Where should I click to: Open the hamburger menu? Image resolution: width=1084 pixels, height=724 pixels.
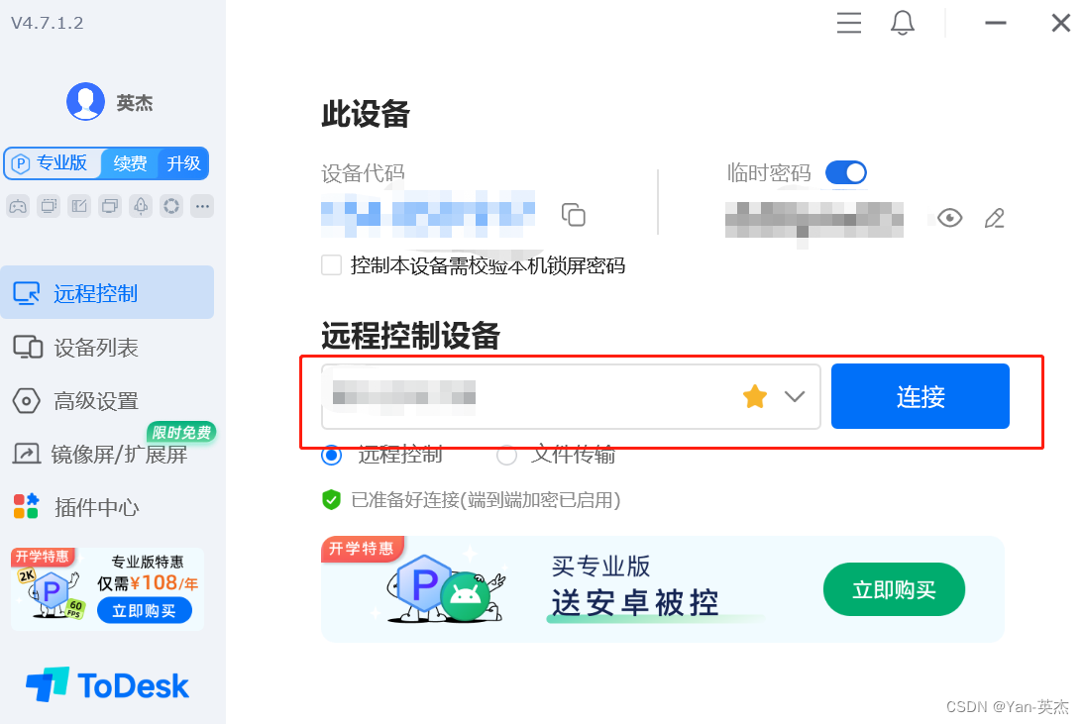click(x=848, y=23)
